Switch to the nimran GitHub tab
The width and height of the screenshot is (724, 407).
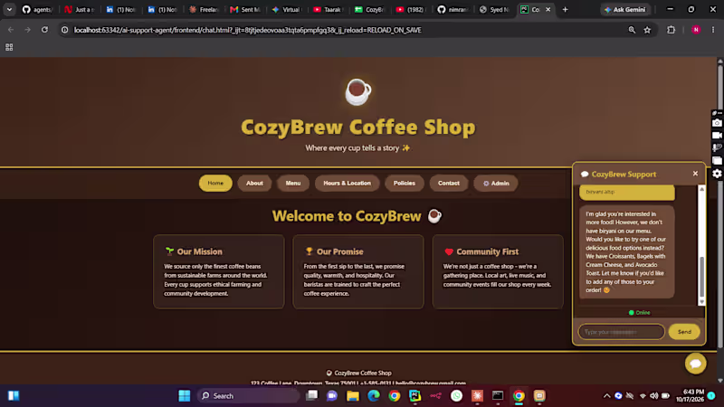click(452, 9)
